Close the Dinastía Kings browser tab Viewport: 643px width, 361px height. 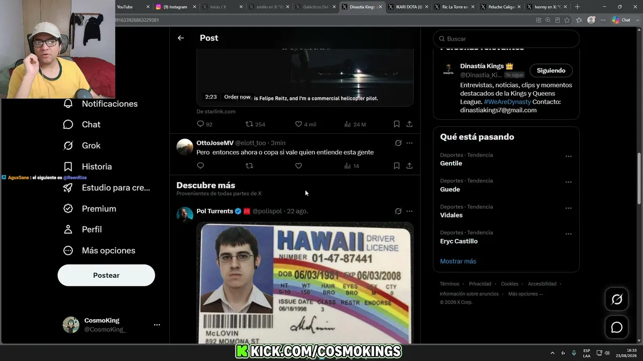pos(380,7)
